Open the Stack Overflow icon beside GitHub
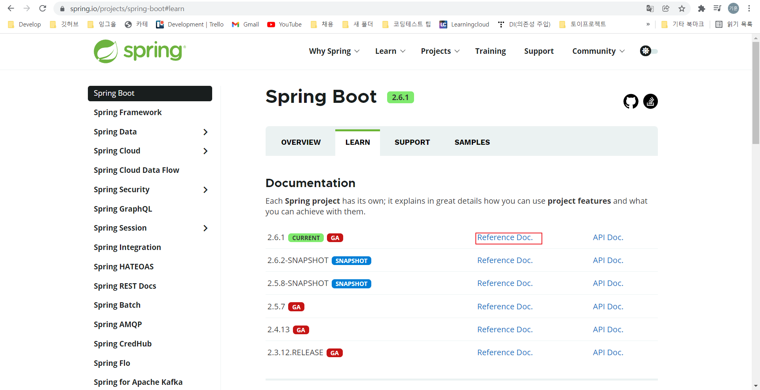The image size is (760, 390). pos(650,101)
